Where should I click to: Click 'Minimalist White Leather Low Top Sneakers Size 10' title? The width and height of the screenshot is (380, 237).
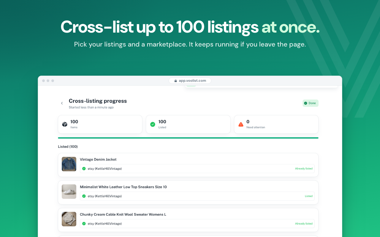point(123,187)
